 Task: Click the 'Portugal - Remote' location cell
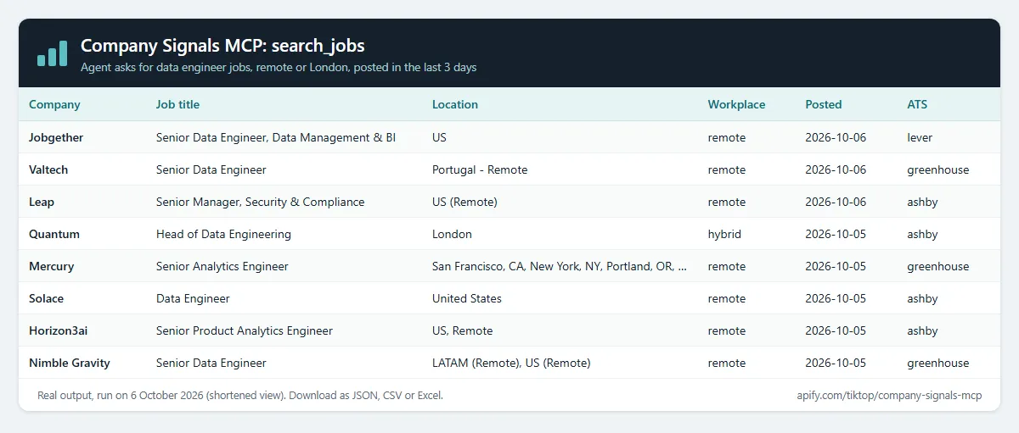(480, 169)
